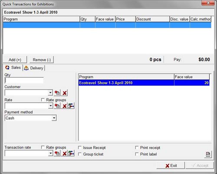This screenshot has height=174, width=217.
Task: Check the Print receipt option
Action: 137,148
